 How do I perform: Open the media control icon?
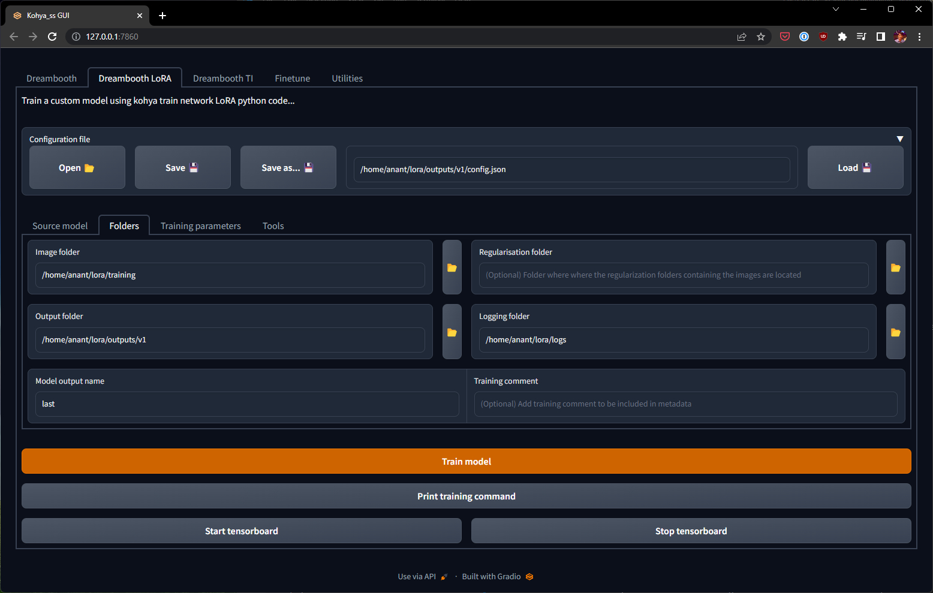(862, 37)
